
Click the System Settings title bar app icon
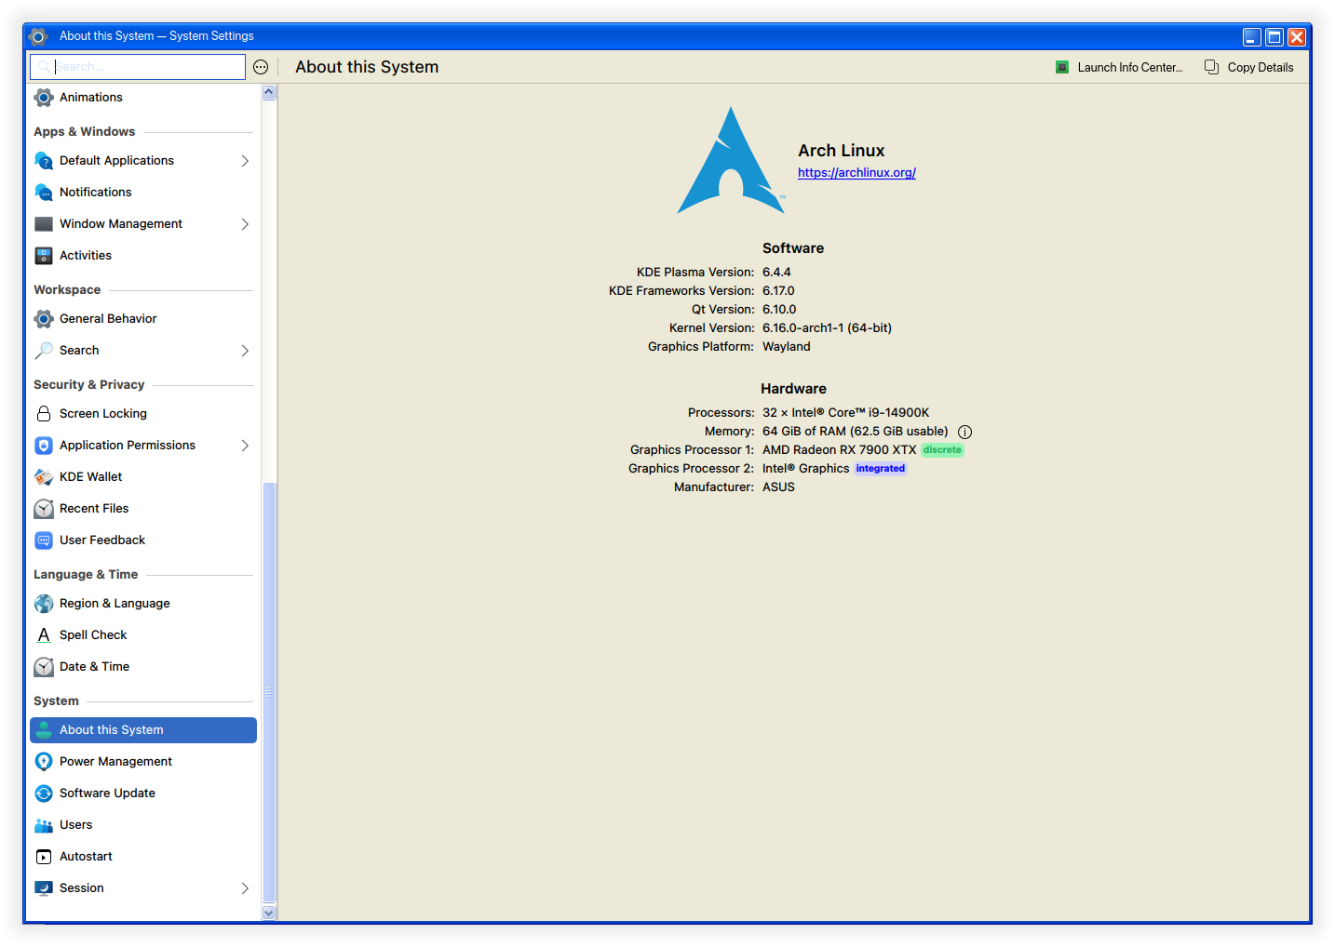click(x=38, y=36)
